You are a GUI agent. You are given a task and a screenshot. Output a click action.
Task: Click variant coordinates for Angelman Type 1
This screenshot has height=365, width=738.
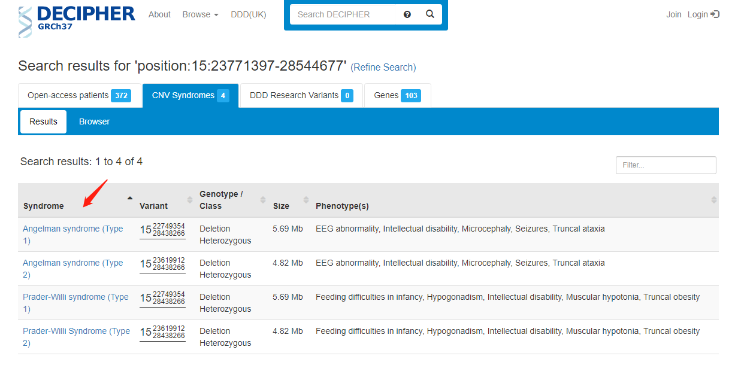click(x=162, y=230)
